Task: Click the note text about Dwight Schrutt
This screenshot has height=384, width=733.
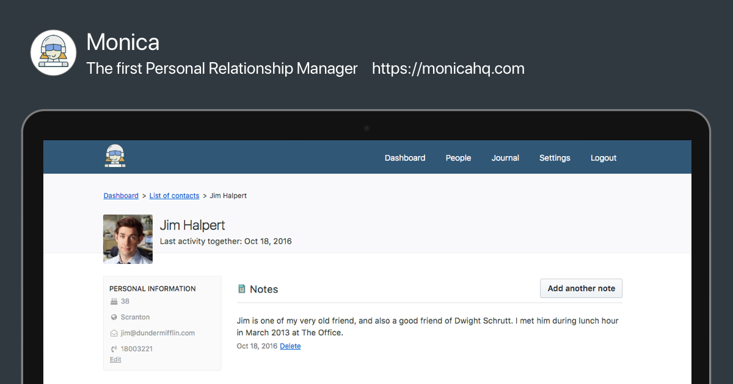Action: click(428, 327)
